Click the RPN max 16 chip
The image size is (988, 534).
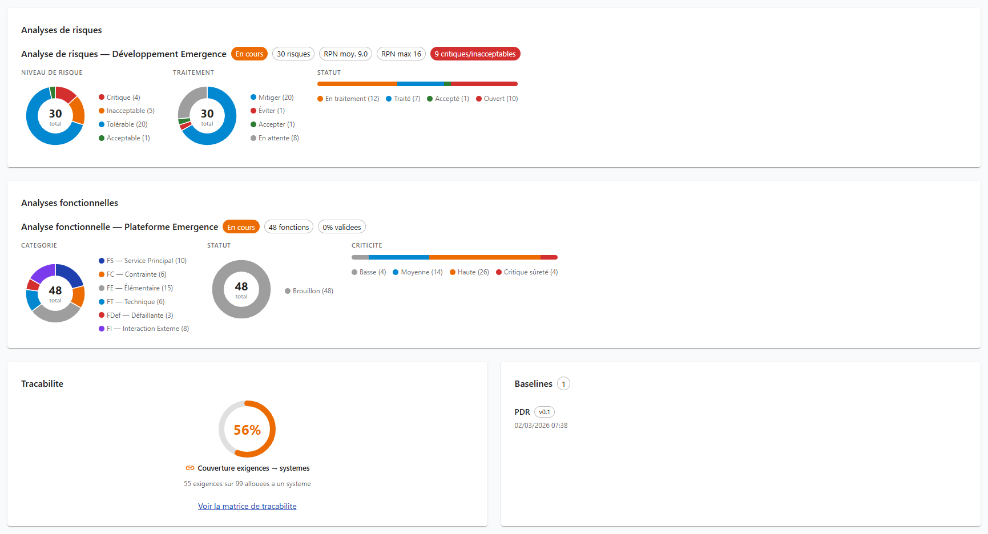401,54
